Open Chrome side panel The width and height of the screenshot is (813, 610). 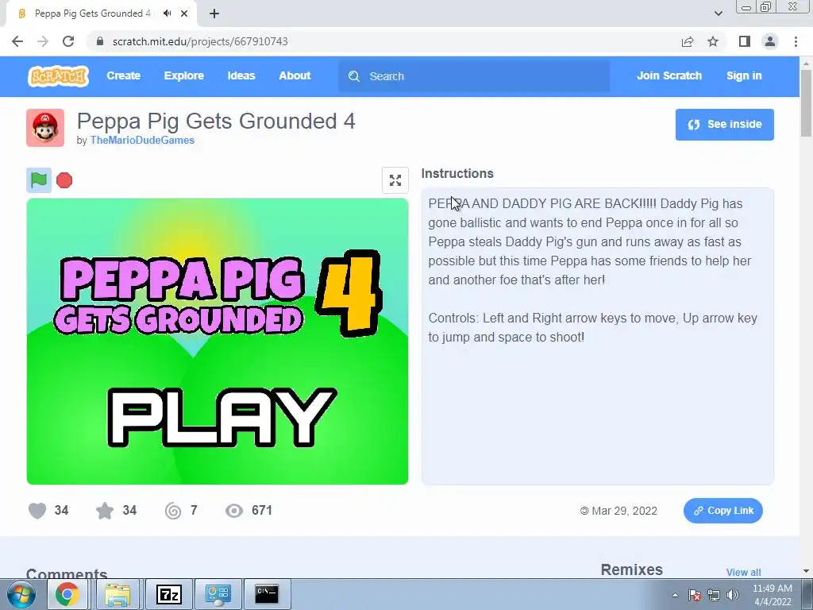pos(745,41)
